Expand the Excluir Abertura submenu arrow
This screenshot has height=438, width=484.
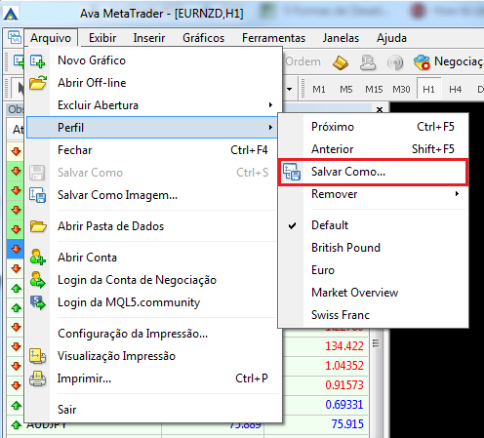pos(270,104)
